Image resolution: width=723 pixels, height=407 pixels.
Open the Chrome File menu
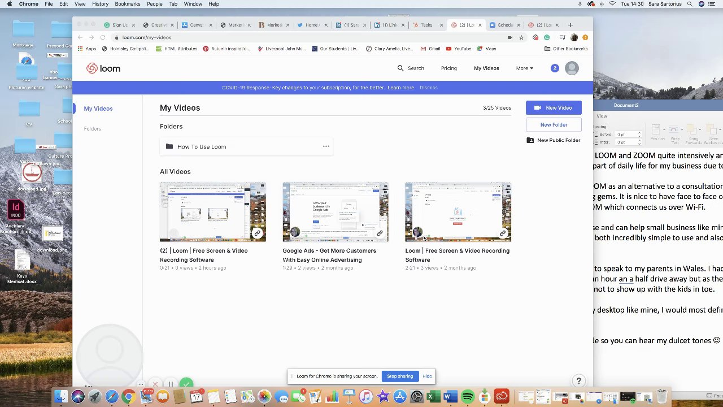pyautogui.click(x=49, y=4)
